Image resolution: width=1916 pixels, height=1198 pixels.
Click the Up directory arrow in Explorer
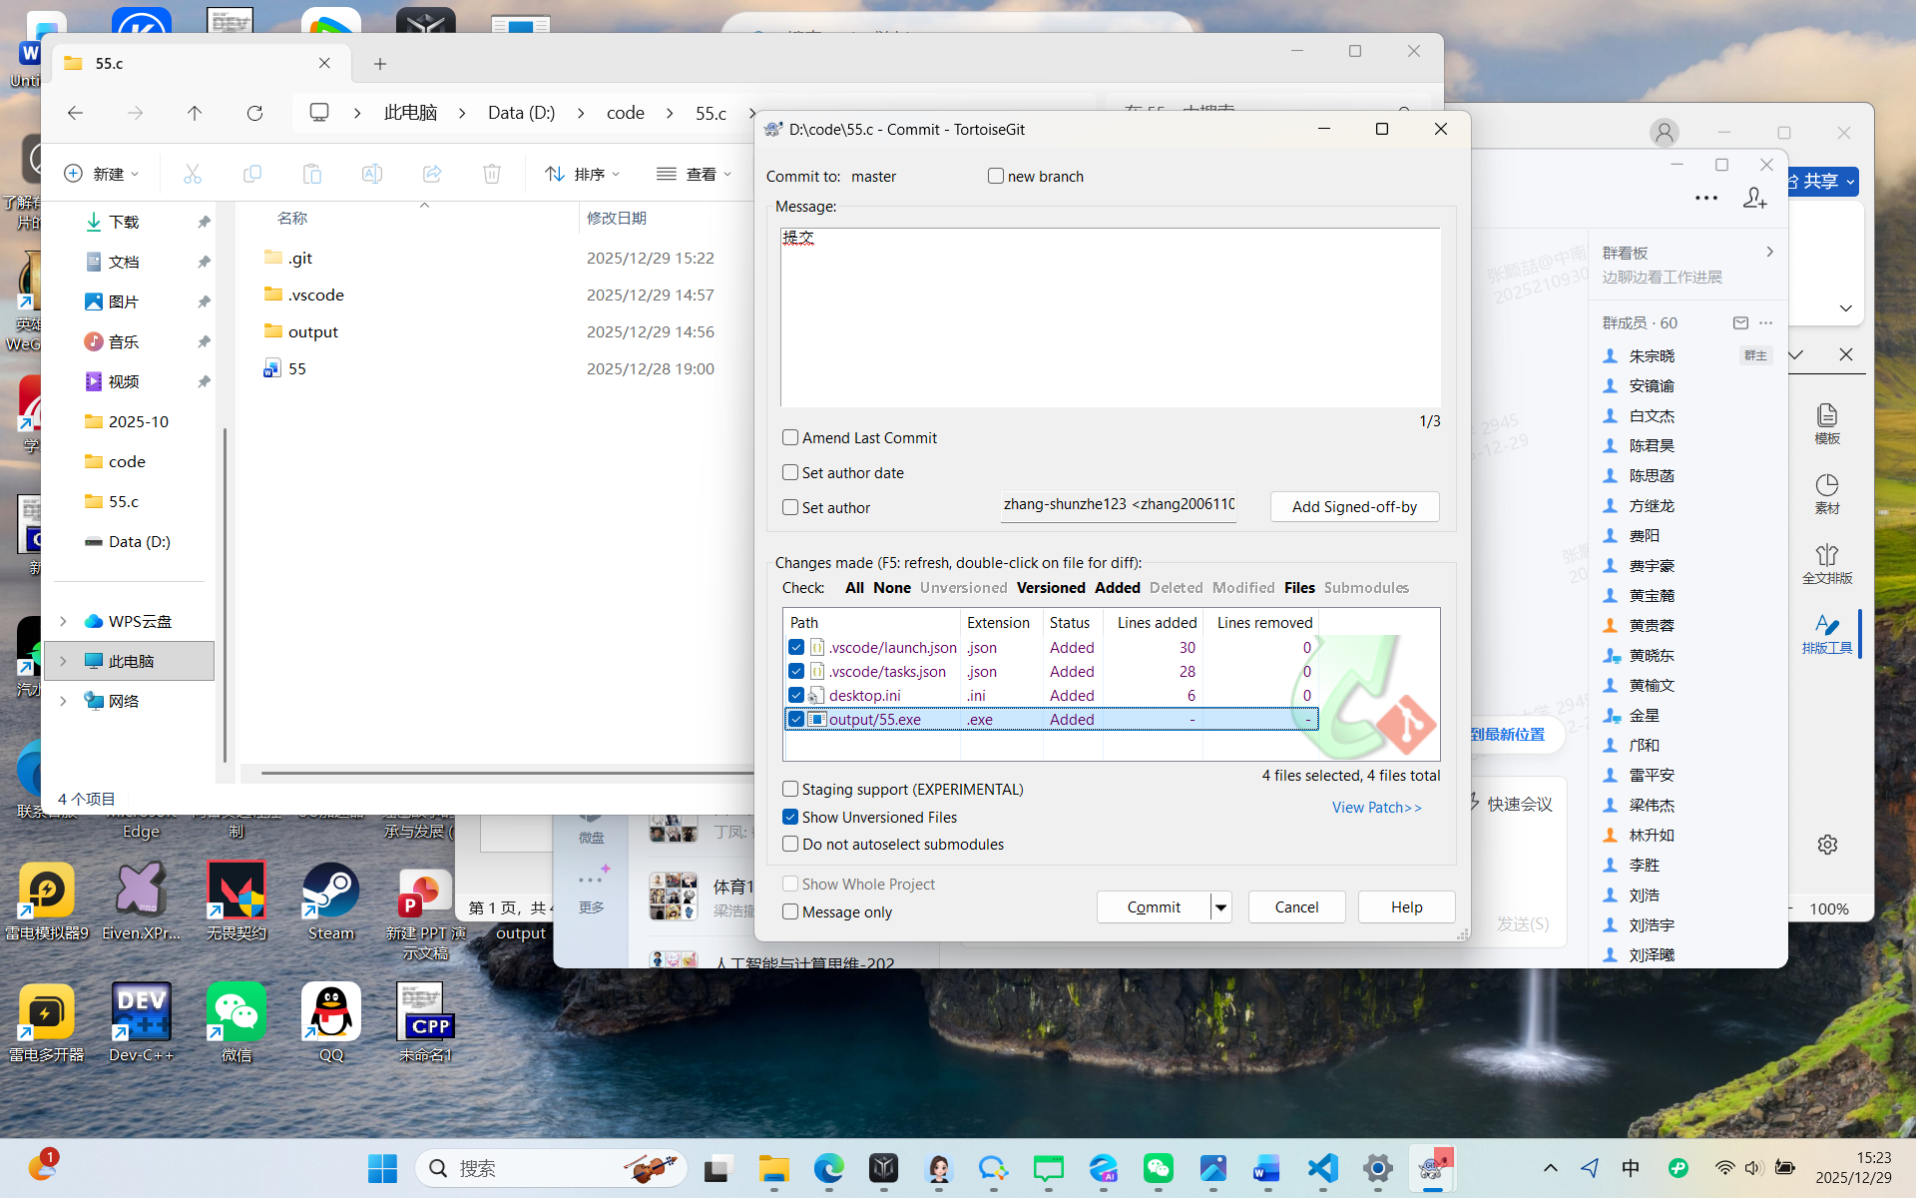(195, 113)
